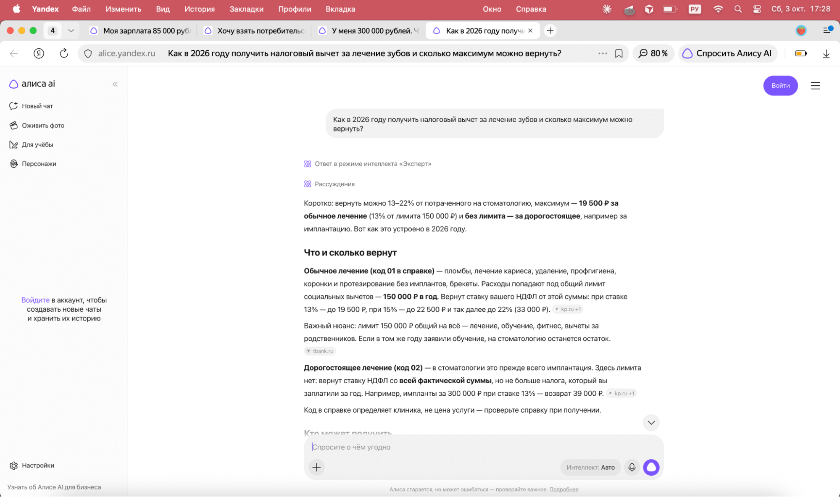Open Для учёбы section
840x497 pixels.
coord(31,145)
